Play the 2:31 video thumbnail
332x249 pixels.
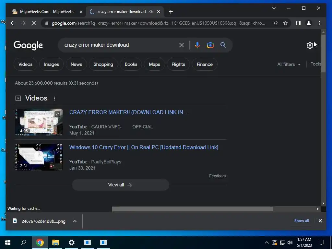[39, 157]
